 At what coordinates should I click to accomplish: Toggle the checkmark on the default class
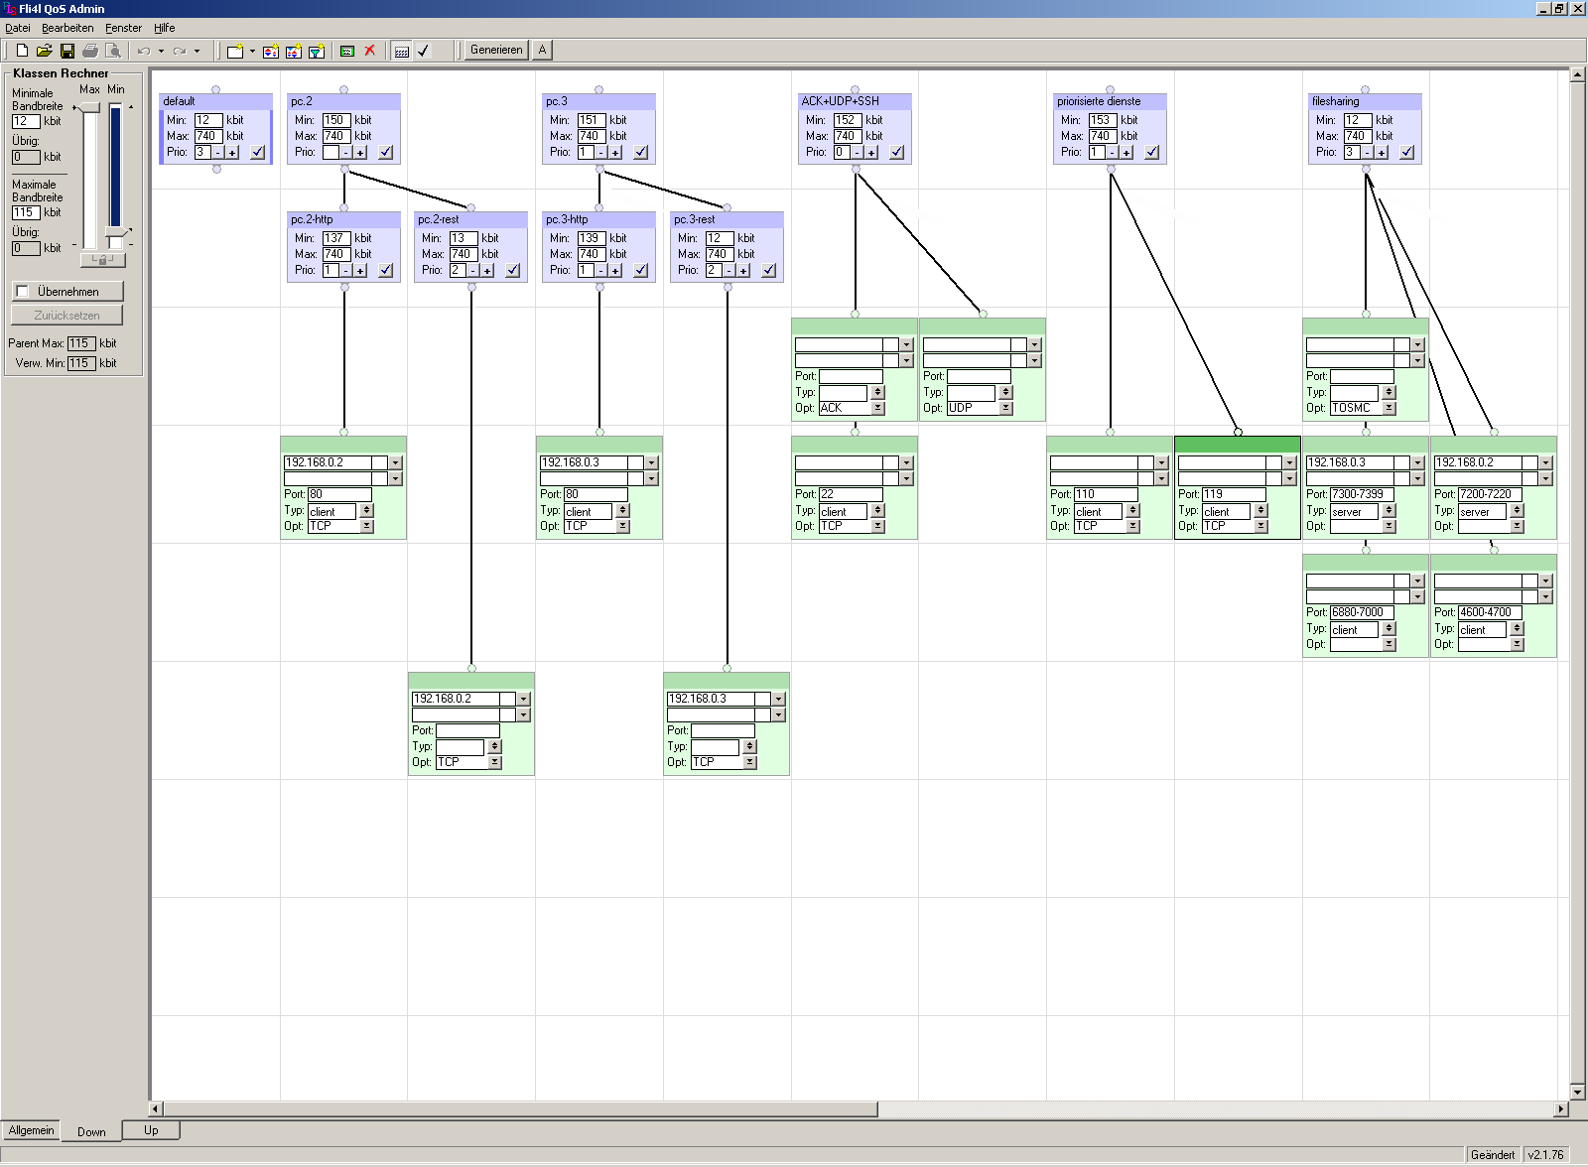pos(258,153)
